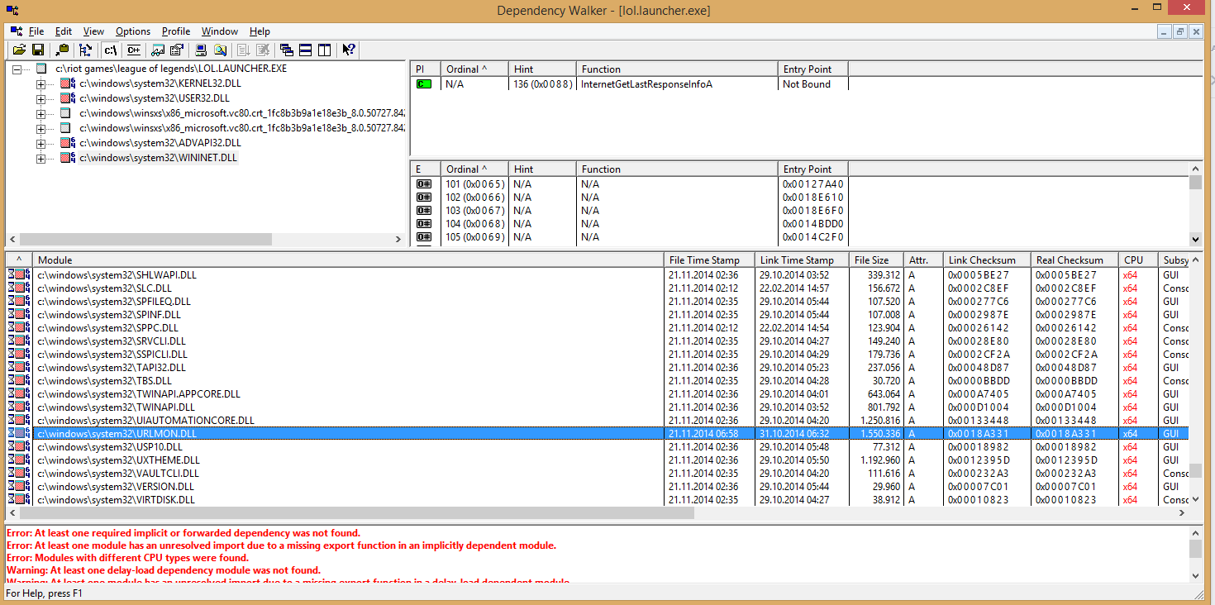Click the KERNEL32.DLL module icon in tree
This screenshot has height=605, width=1215.
tap(68, 83)
